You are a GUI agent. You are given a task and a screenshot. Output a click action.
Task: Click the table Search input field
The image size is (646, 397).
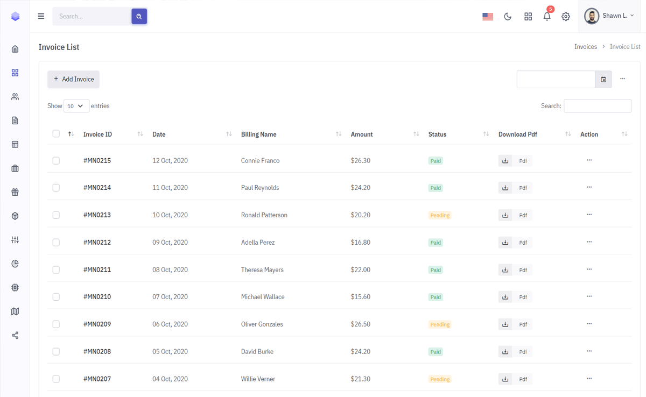597,106
